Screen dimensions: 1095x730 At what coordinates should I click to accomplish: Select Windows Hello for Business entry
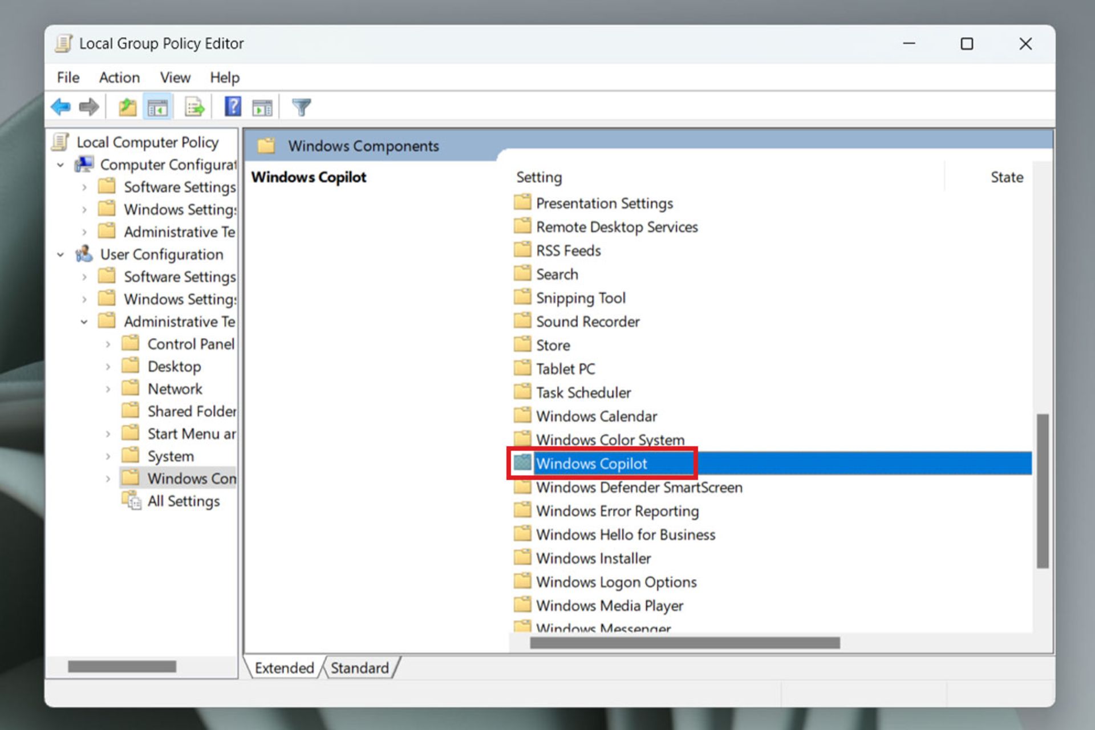pyautogui.click(x=614, y=534)
